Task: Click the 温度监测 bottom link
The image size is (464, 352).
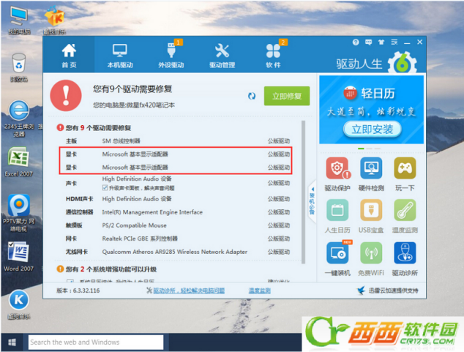Action: pyautogui.click(x=260, y=291)
